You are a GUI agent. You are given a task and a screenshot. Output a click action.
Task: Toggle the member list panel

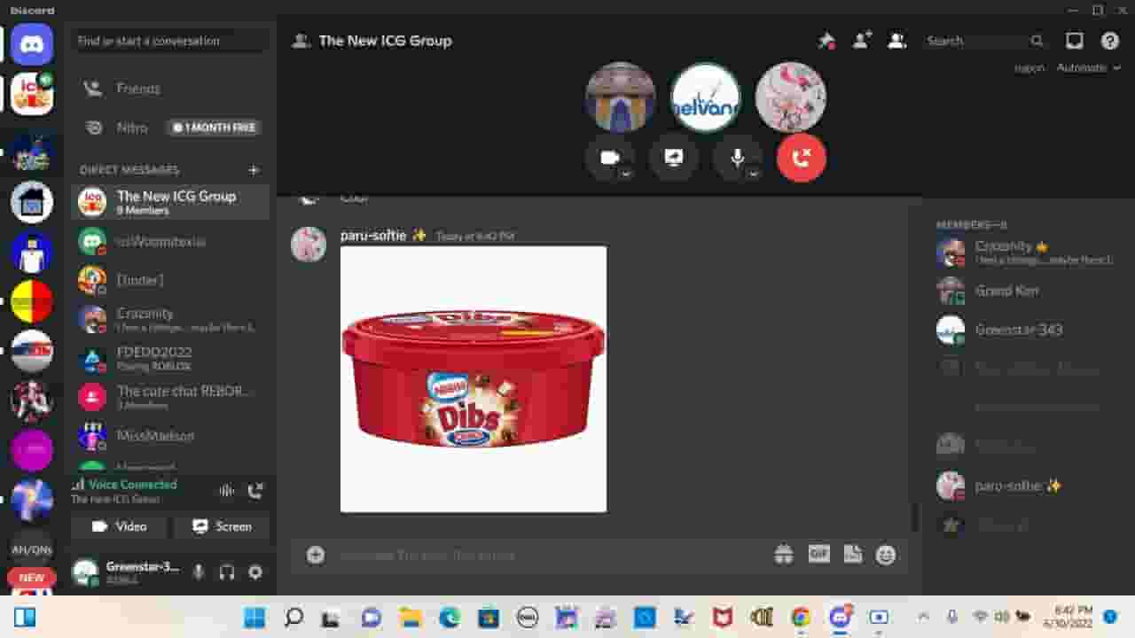tap(897, 41)
